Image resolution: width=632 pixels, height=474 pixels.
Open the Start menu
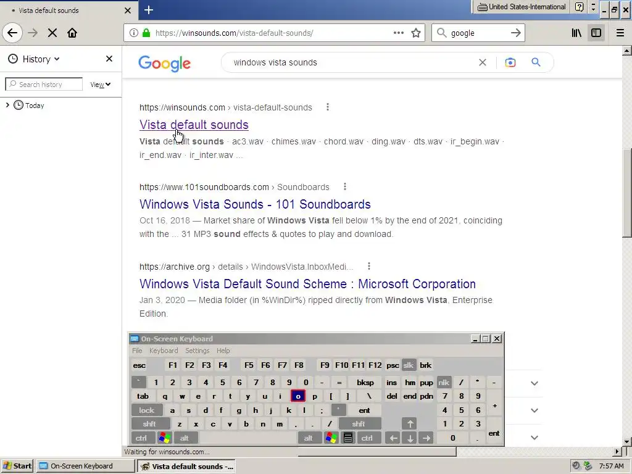(17, 466)
